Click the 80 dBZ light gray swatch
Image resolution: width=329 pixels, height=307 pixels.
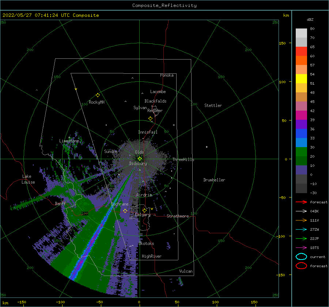pyautogui.click(x=301, y=33)
